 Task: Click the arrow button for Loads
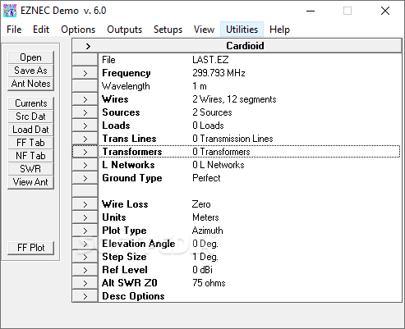(x=85, y=126)
